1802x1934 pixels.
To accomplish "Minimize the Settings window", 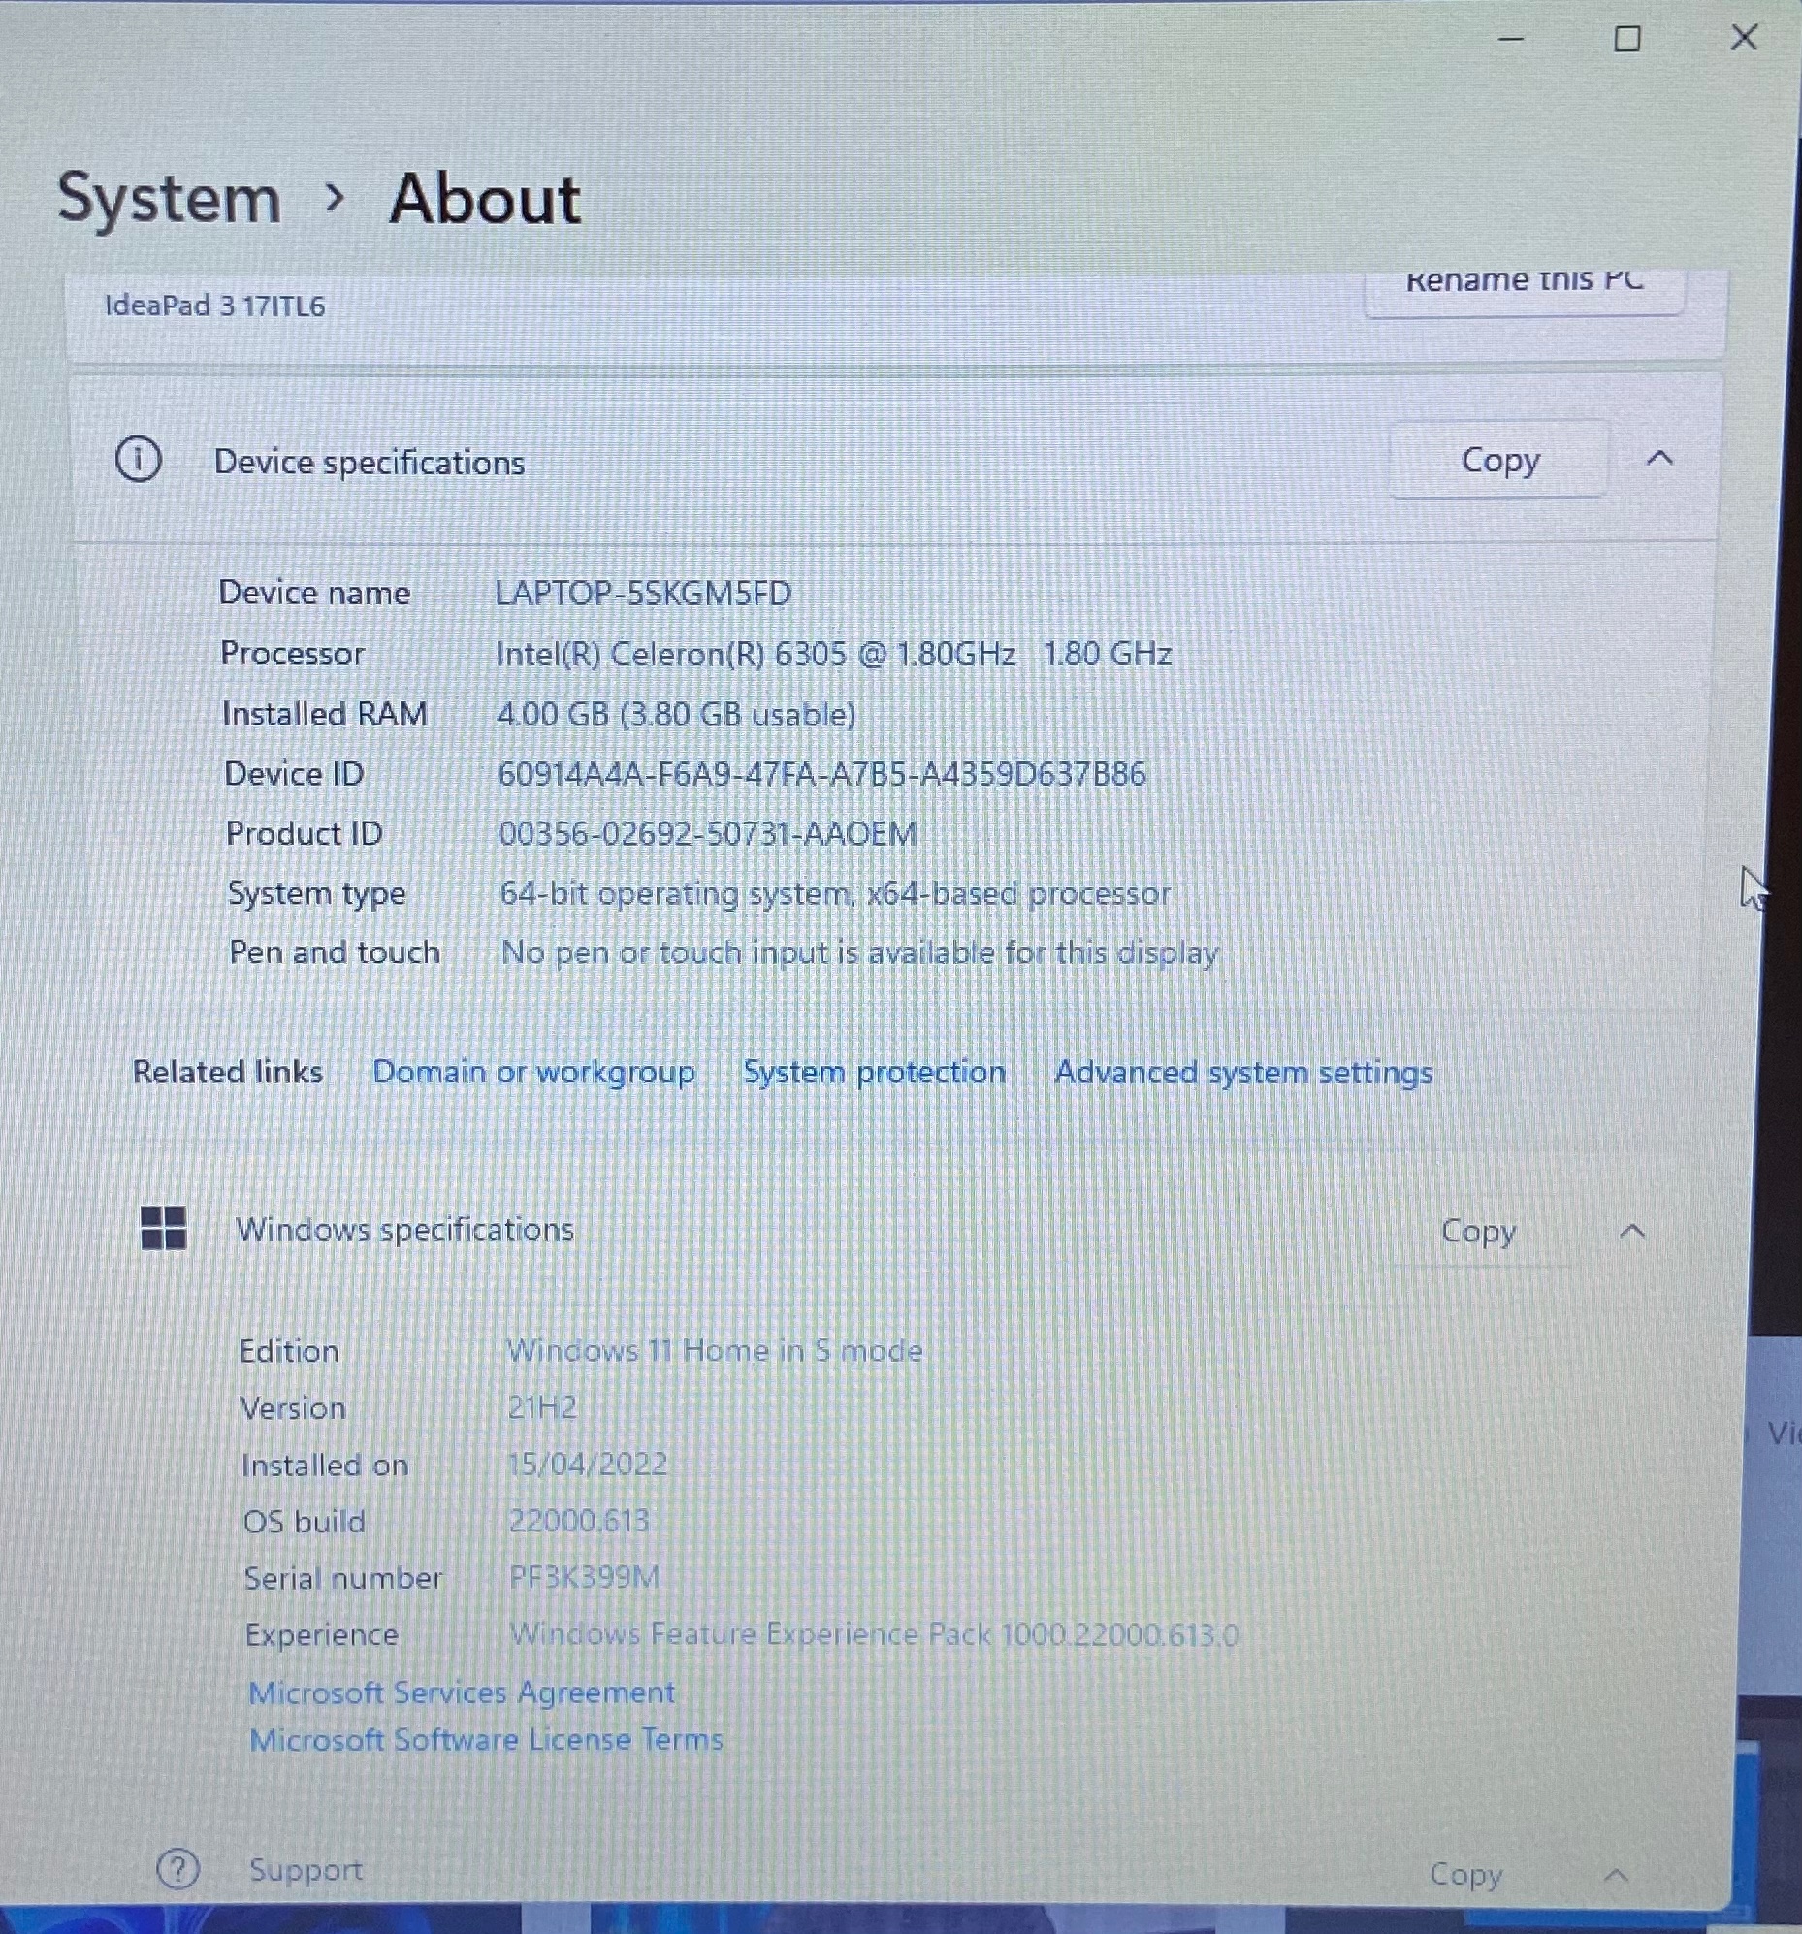I will [x=1510, y=39].
